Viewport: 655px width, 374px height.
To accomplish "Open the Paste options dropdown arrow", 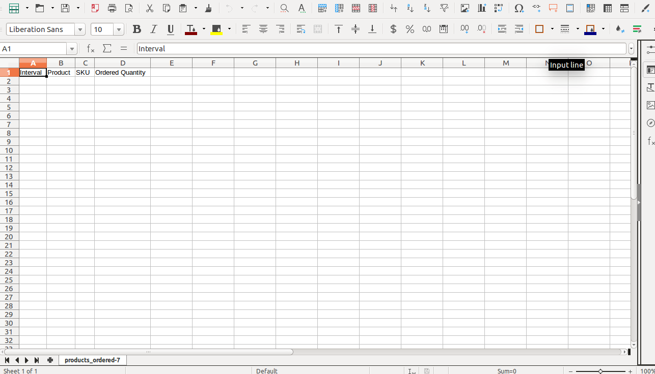I will pyautogui.click(x=196, y=8).
